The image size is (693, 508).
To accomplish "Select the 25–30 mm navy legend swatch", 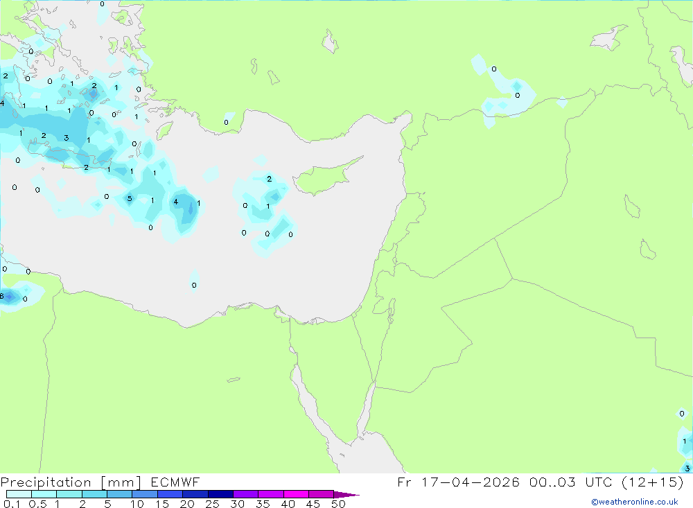I will 220,494.
